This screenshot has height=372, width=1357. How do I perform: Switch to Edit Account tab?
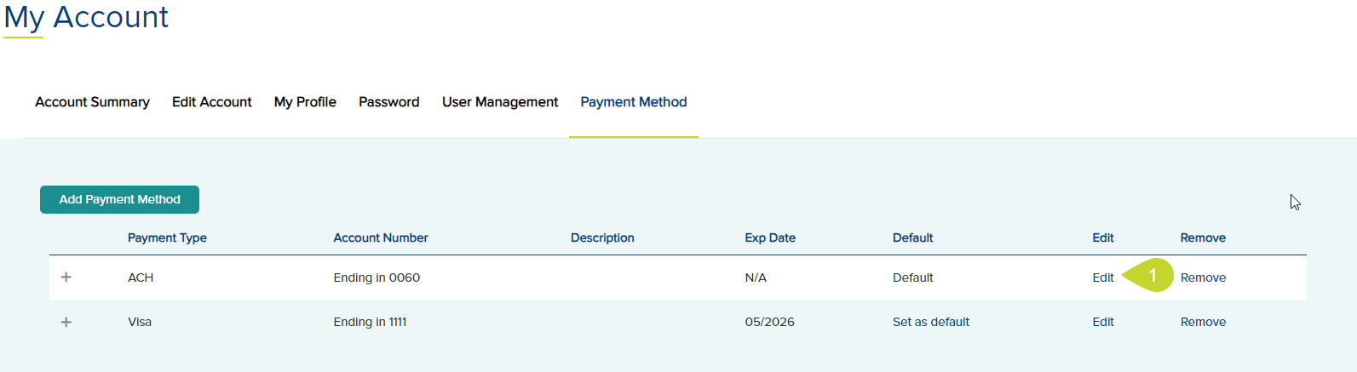coord(212,102)
